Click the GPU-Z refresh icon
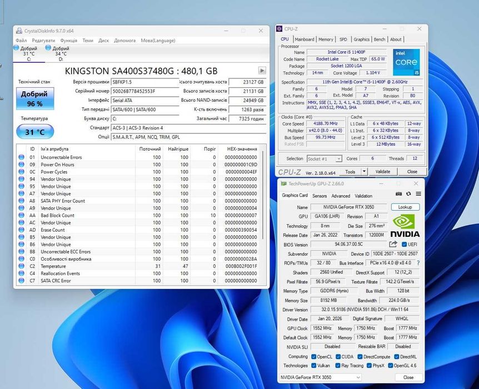 pyautogui.click(x=408, y=194)
